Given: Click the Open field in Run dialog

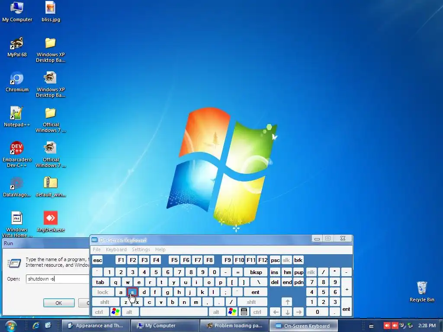Looking at the screenshot, I should click(58, 279).
